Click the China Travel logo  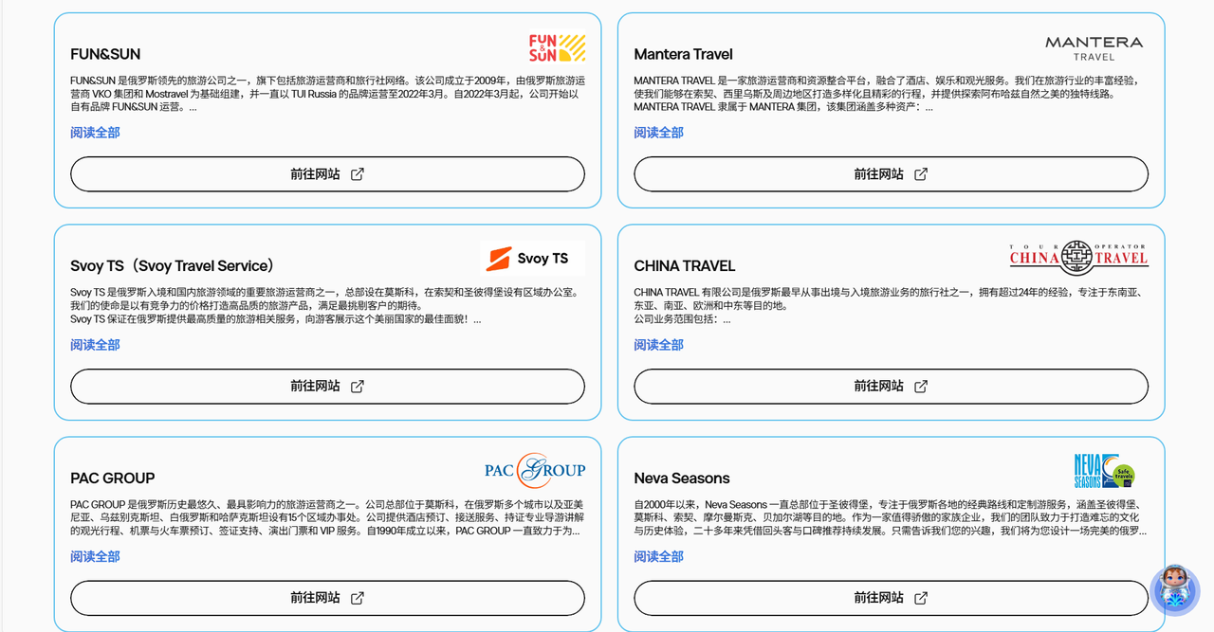[1078, 257]
